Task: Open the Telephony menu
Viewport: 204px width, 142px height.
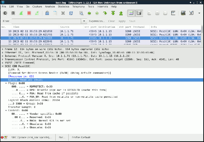Action: [79, 7]
